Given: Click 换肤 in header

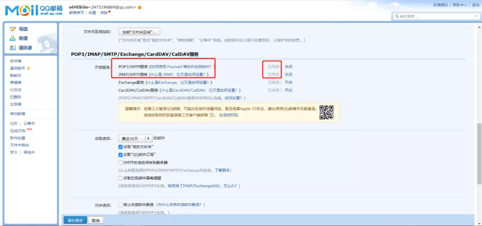Looking at the screenshot, I should [104, 12].
